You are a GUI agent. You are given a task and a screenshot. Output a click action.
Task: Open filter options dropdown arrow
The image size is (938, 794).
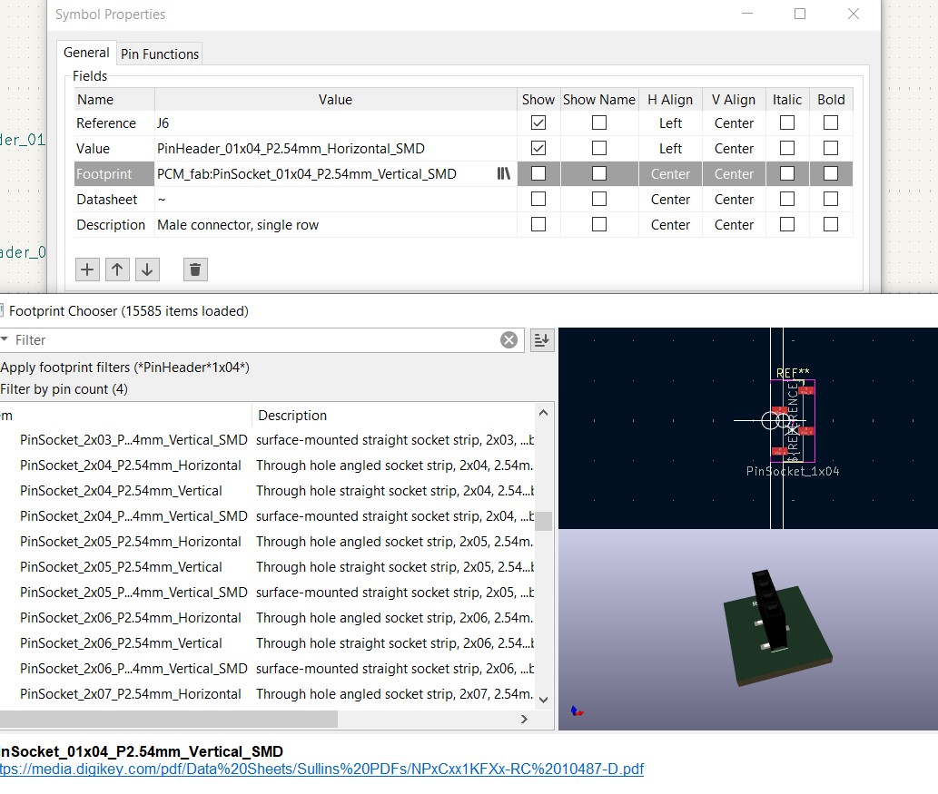pyautogui.click(x=5, y=339)
